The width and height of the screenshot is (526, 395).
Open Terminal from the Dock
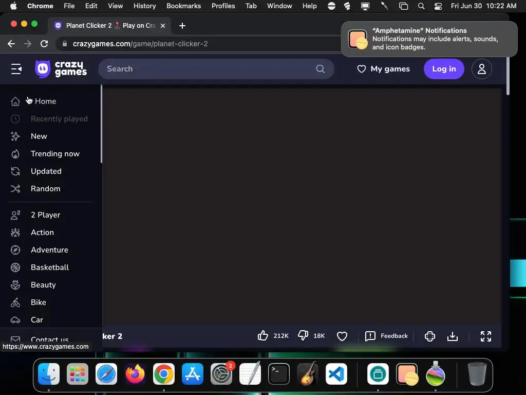point(279,374)
